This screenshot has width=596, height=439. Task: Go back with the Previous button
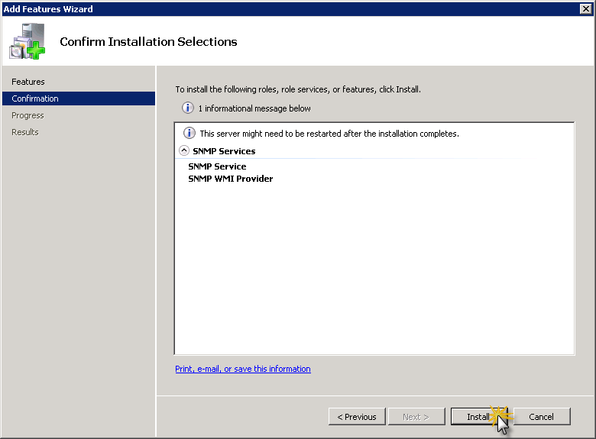click(357, 417)
